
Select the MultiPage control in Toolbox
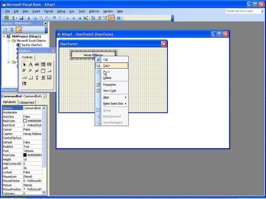[30, 77]
